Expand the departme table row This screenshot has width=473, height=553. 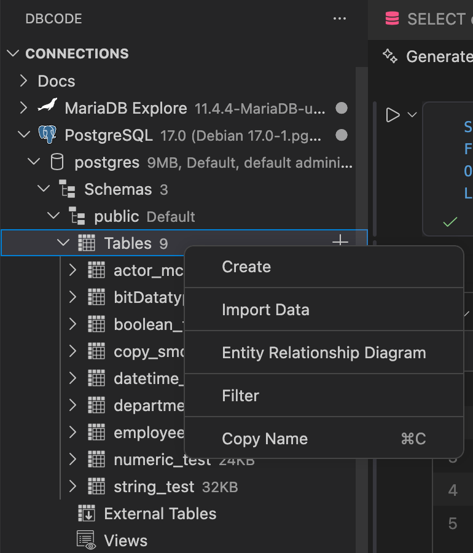72,406
